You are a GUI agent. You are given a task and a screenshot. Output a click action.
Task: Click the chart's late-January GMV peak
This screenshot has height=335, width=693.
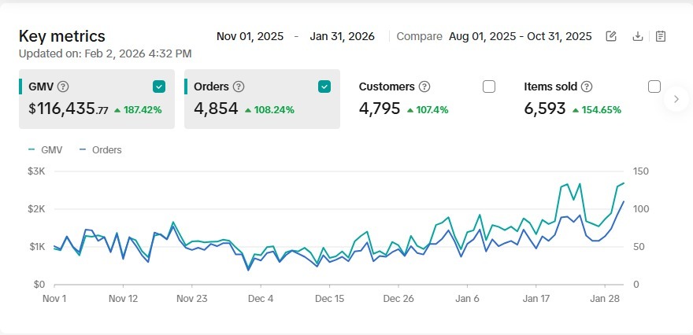click(x=580, y=184)
